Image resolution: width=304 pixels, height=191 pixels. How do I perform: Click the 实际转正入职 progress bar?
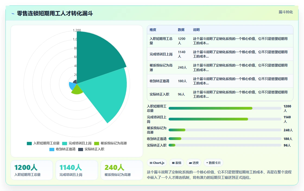point(225,145)
